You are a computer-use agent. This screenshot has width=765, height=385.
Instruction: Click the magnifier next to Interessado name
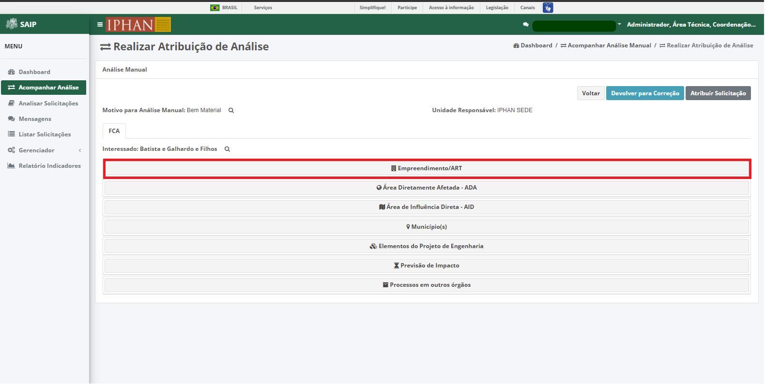pyautogui.click(x=228, y=149)
